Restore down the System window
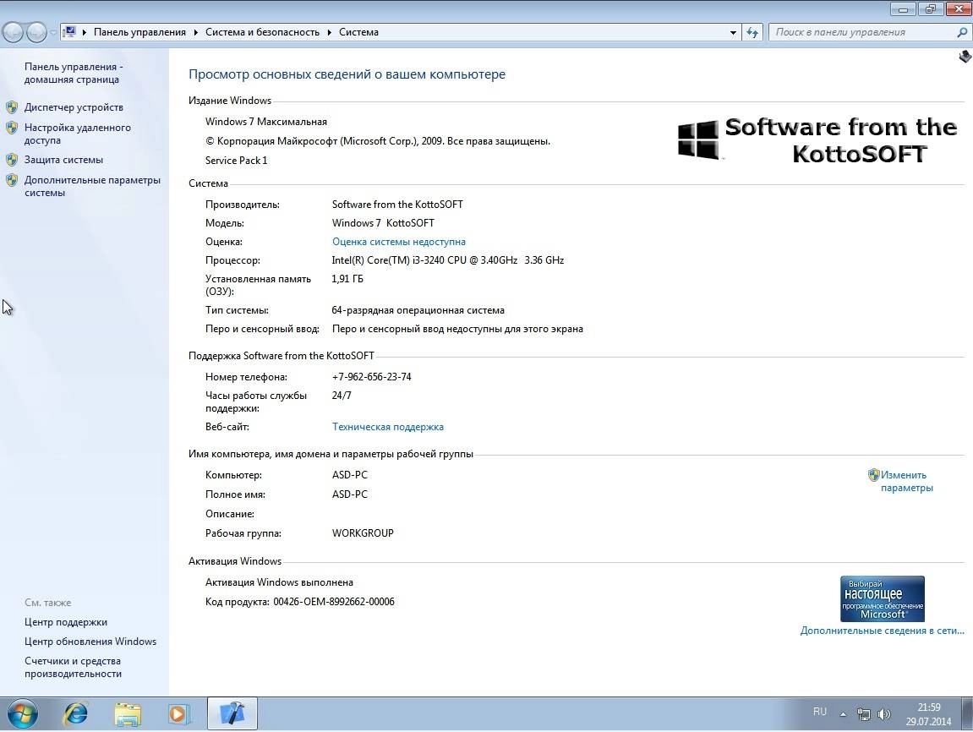973x732 pixels. (930, 8)
